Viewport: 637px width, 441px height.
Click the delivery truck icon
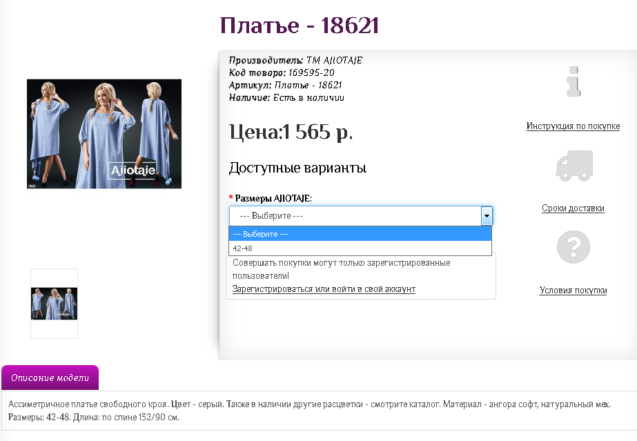574,166
